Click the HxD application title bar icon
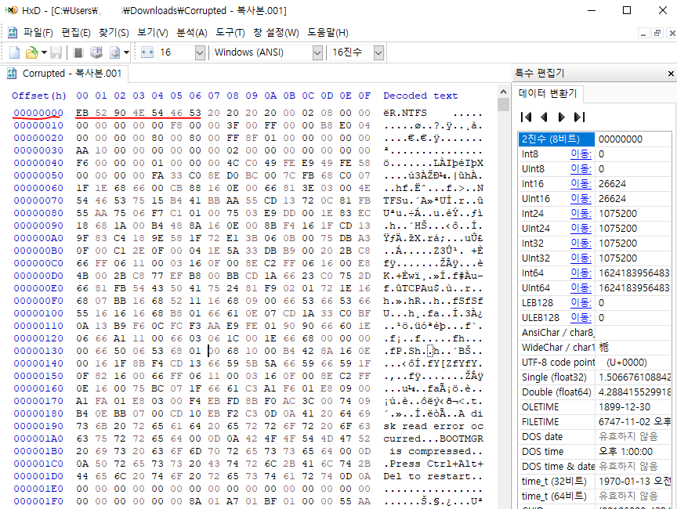 (x=11, y=10)
